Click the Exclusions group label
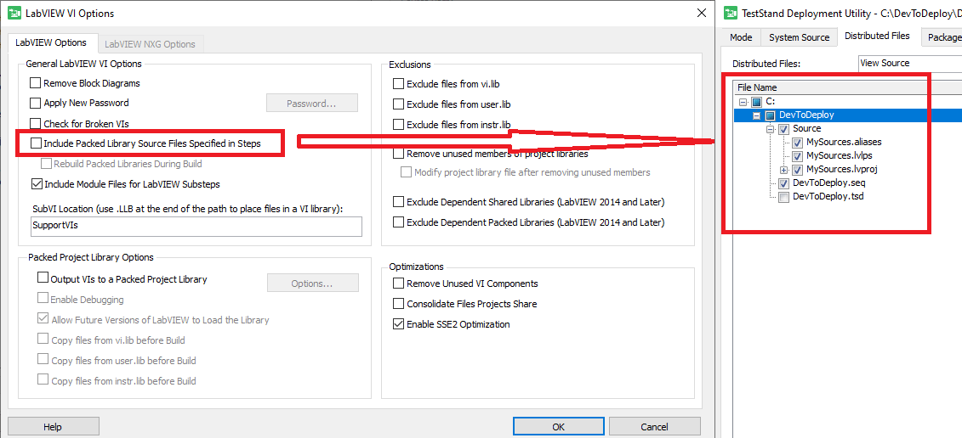 click(410, 65)
